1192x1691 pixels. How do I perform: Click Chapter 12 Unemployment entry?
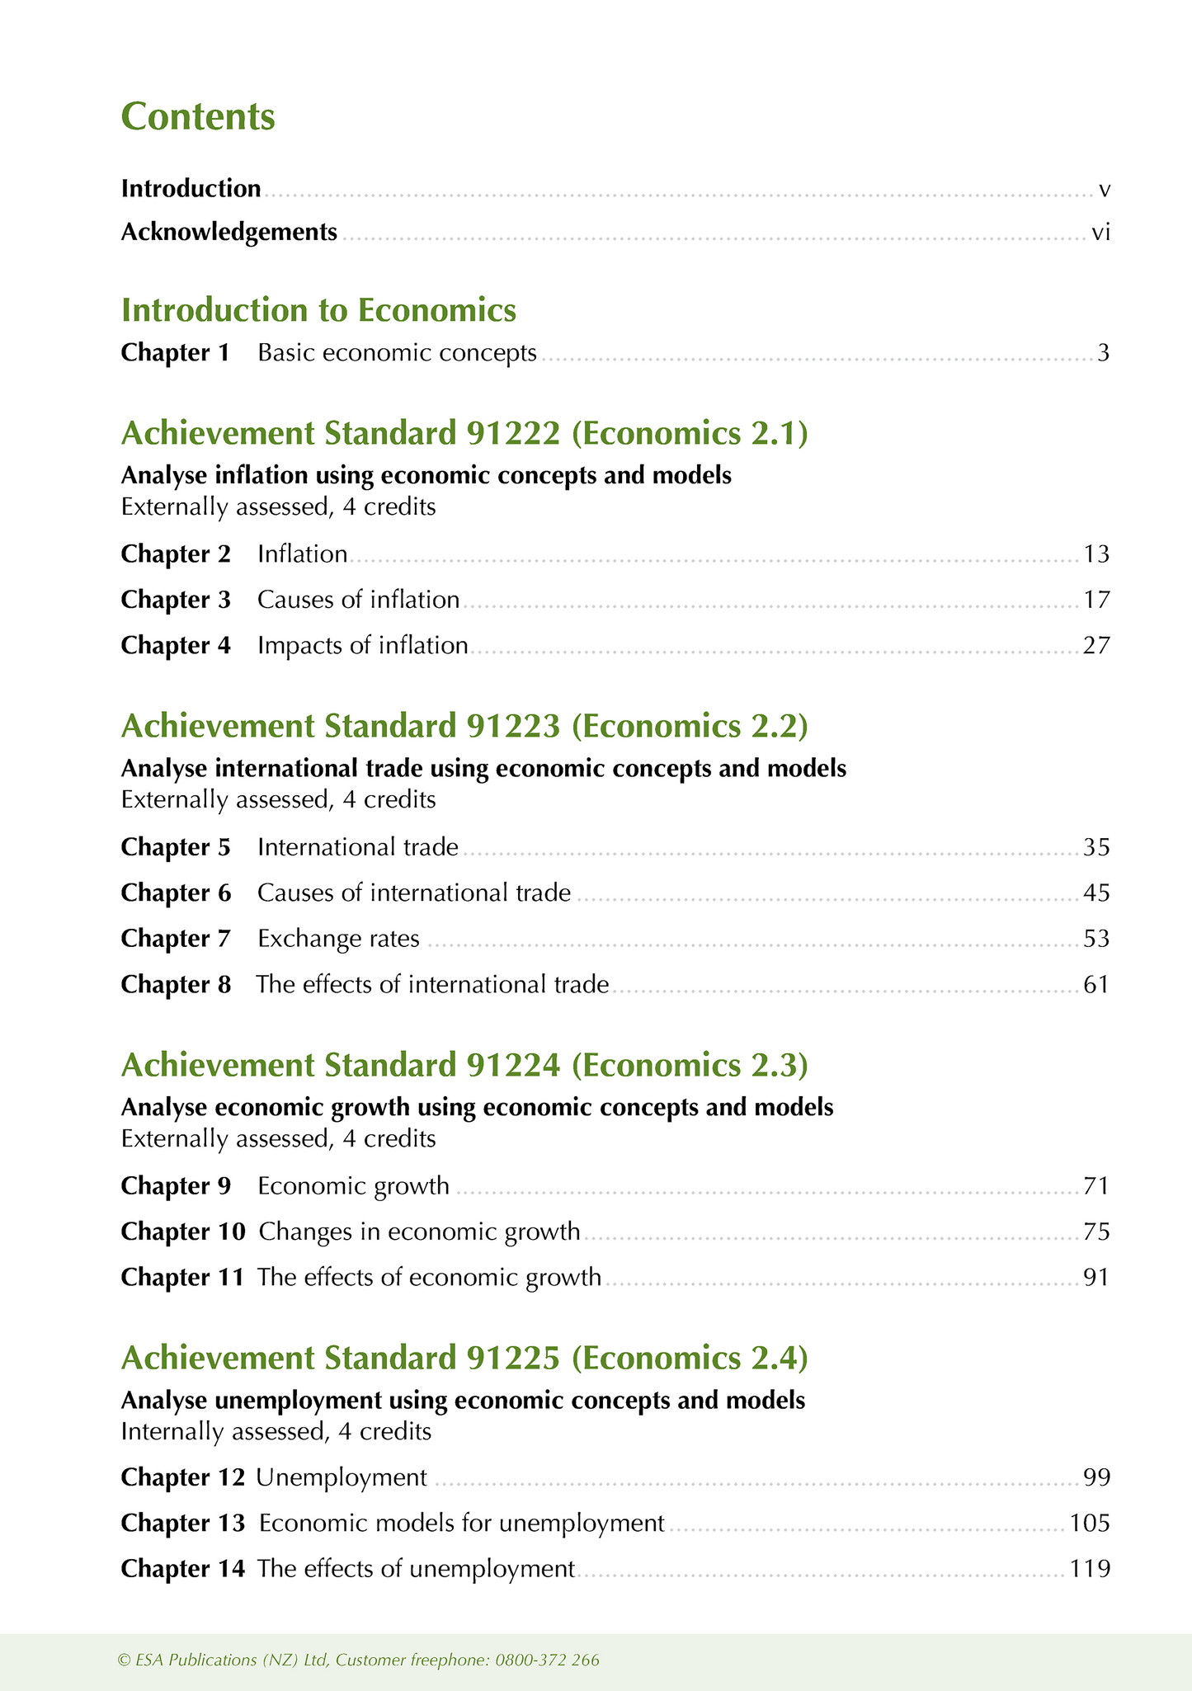(342, 1477)
